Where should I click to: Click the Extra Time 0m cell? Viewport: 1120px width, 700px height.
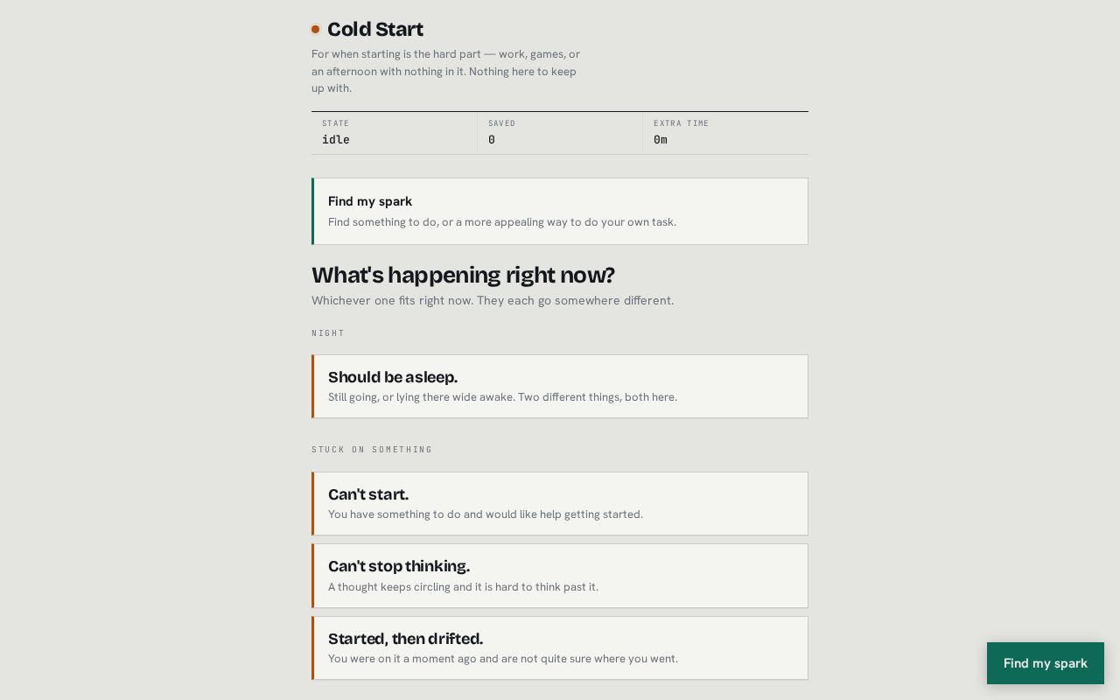tap(725, 133)
